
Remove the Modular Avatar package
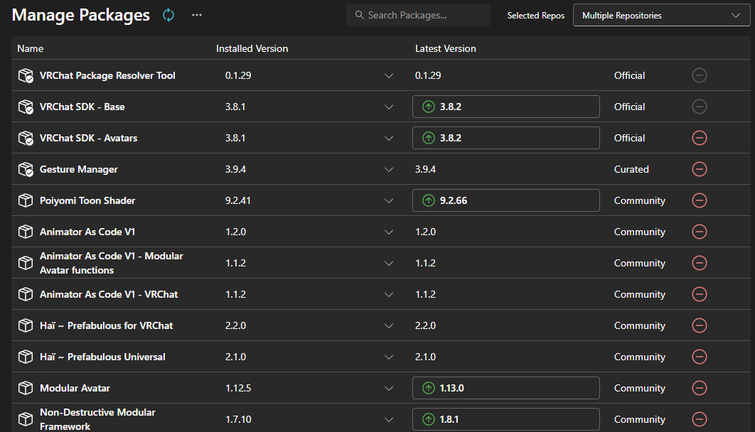[699, 388]
